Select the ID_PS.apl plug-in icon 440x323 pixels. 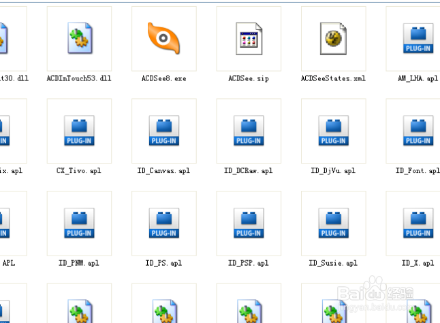click(x=164, y=223)
